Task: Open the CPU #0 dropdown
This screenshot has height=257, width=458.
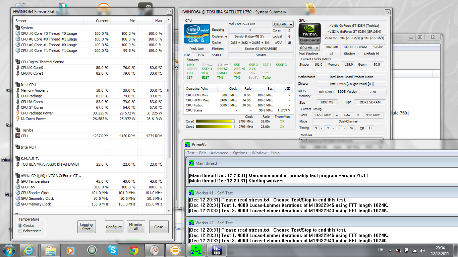Action: 283,24
